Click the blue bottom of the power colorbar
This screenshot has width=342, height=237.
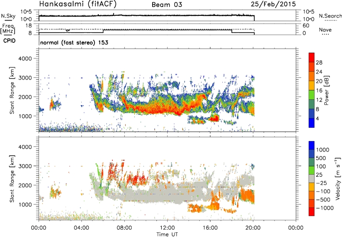coord(312,123)
